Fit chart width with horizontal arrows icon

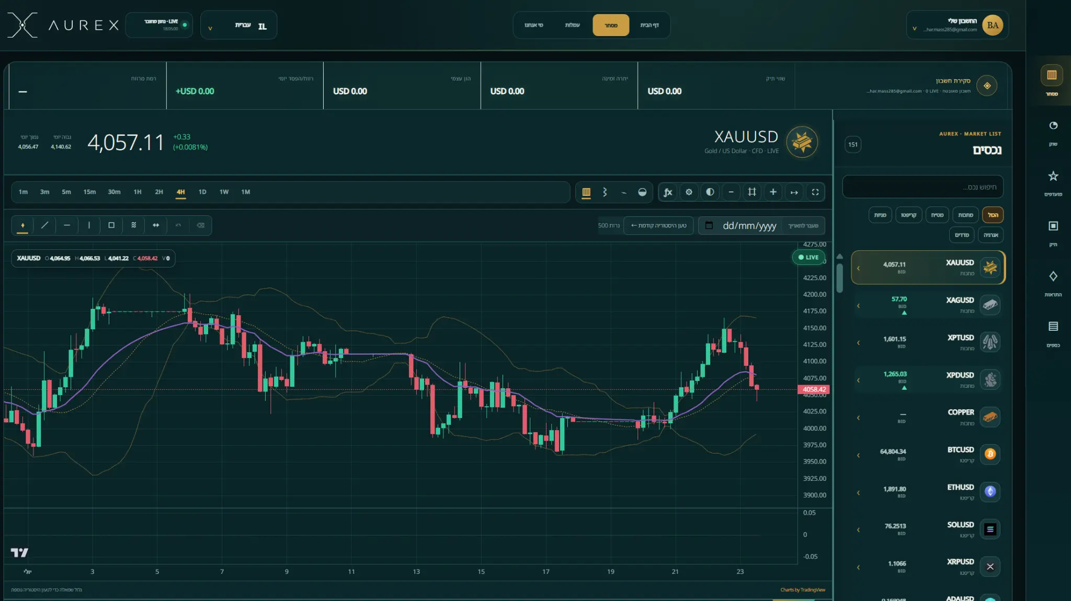coord(794,192)
